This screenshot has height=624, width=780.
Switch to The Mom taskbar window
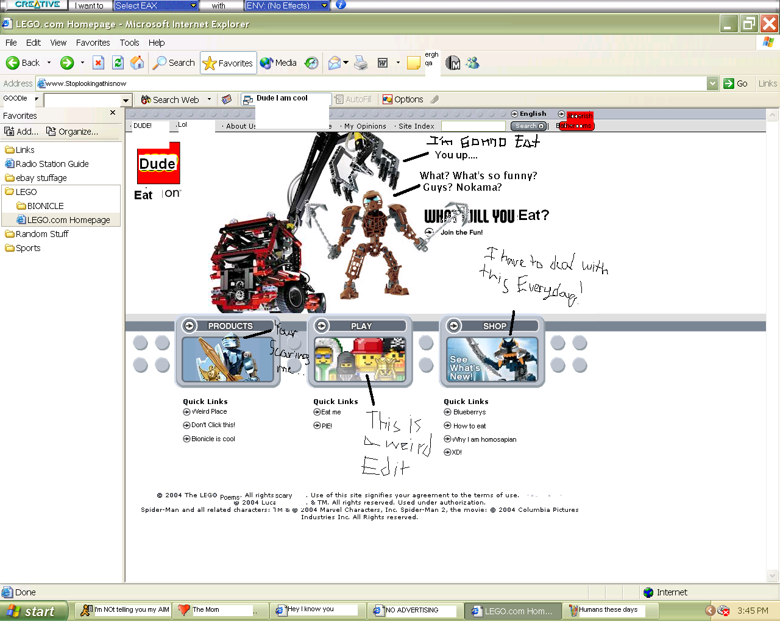[x=219, y=610]
